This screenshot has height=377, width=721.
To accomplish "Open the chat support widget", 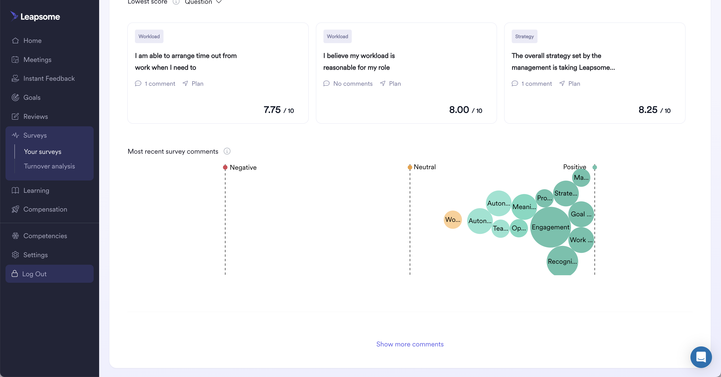I will point(701,357).
